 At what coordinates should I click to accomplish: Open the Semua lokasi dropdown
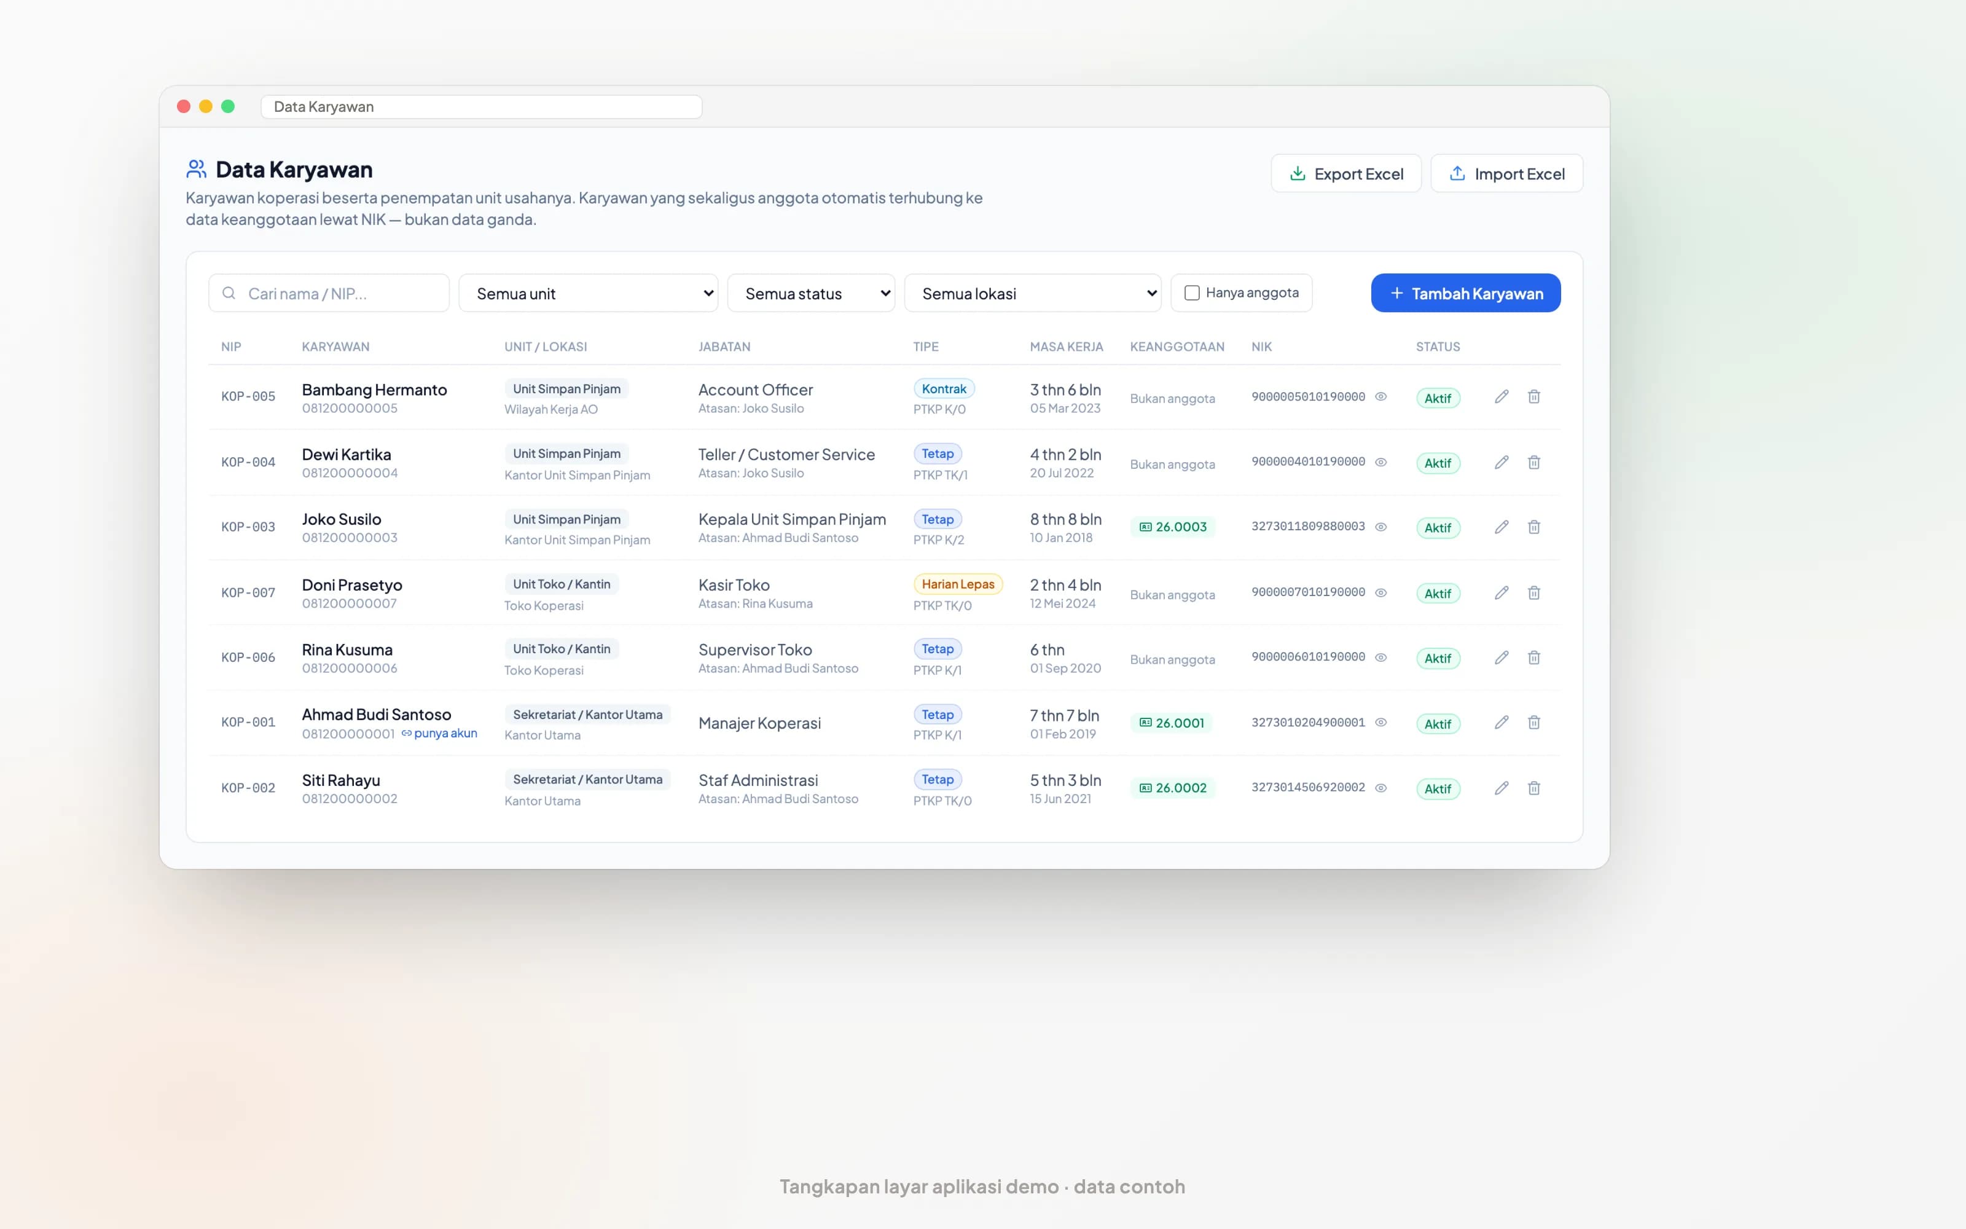[1033, 294]
